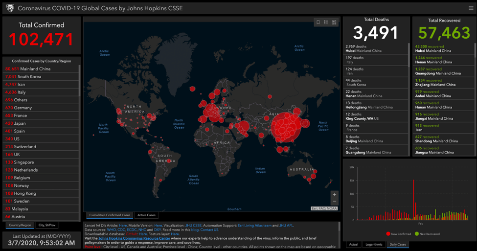Select Austria in the country list

coord(41,217)
